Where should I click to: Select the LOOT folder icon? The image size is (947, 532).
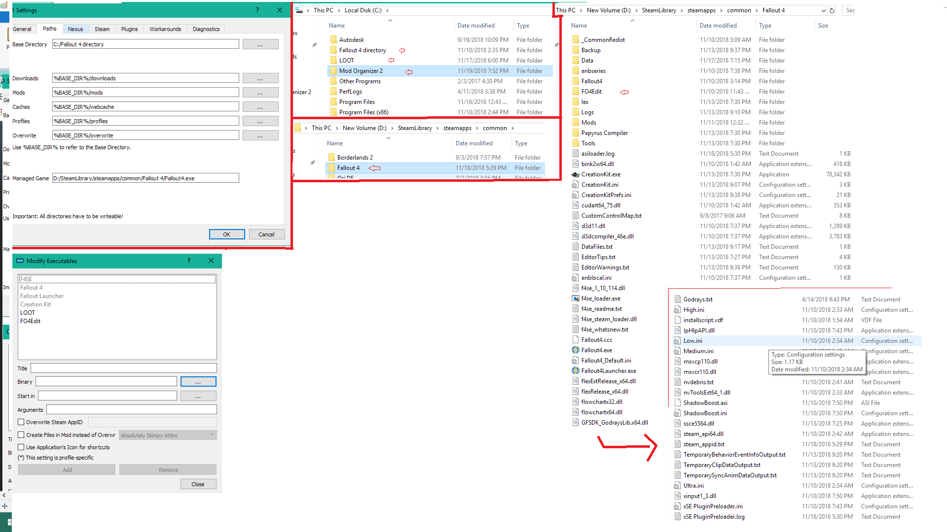333,61
